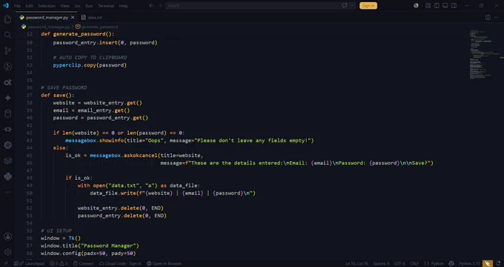The height and width of the screenshot is (267, 504).
Task: Open the Source Control view
Action: [7, 51]
